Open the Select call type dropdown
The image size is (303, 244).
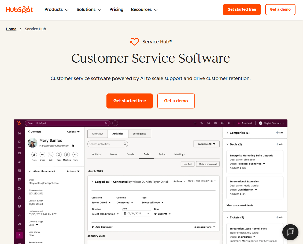coord(153,202)
